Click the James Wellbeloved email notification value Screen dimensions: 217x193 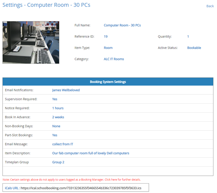pos(66,90)
